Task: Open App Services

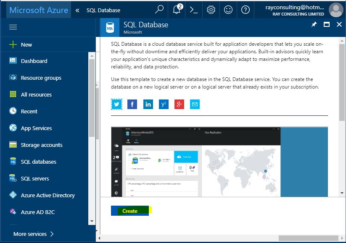Action: (36, 128)
